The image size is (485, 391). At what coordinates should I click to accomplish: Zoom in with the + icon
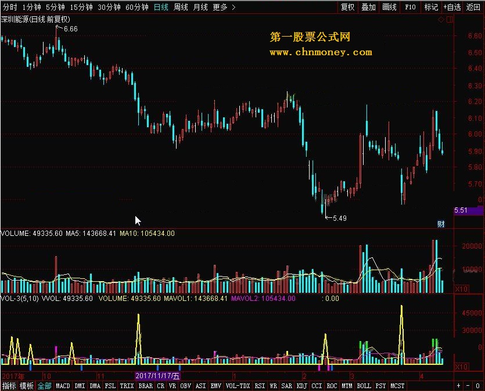pyautogui.click(x=459, y=386)
